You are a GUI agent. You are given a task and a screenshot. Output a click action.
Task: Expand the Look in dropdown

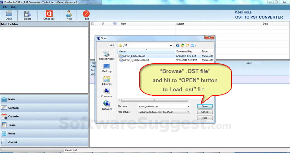(171, 45)
